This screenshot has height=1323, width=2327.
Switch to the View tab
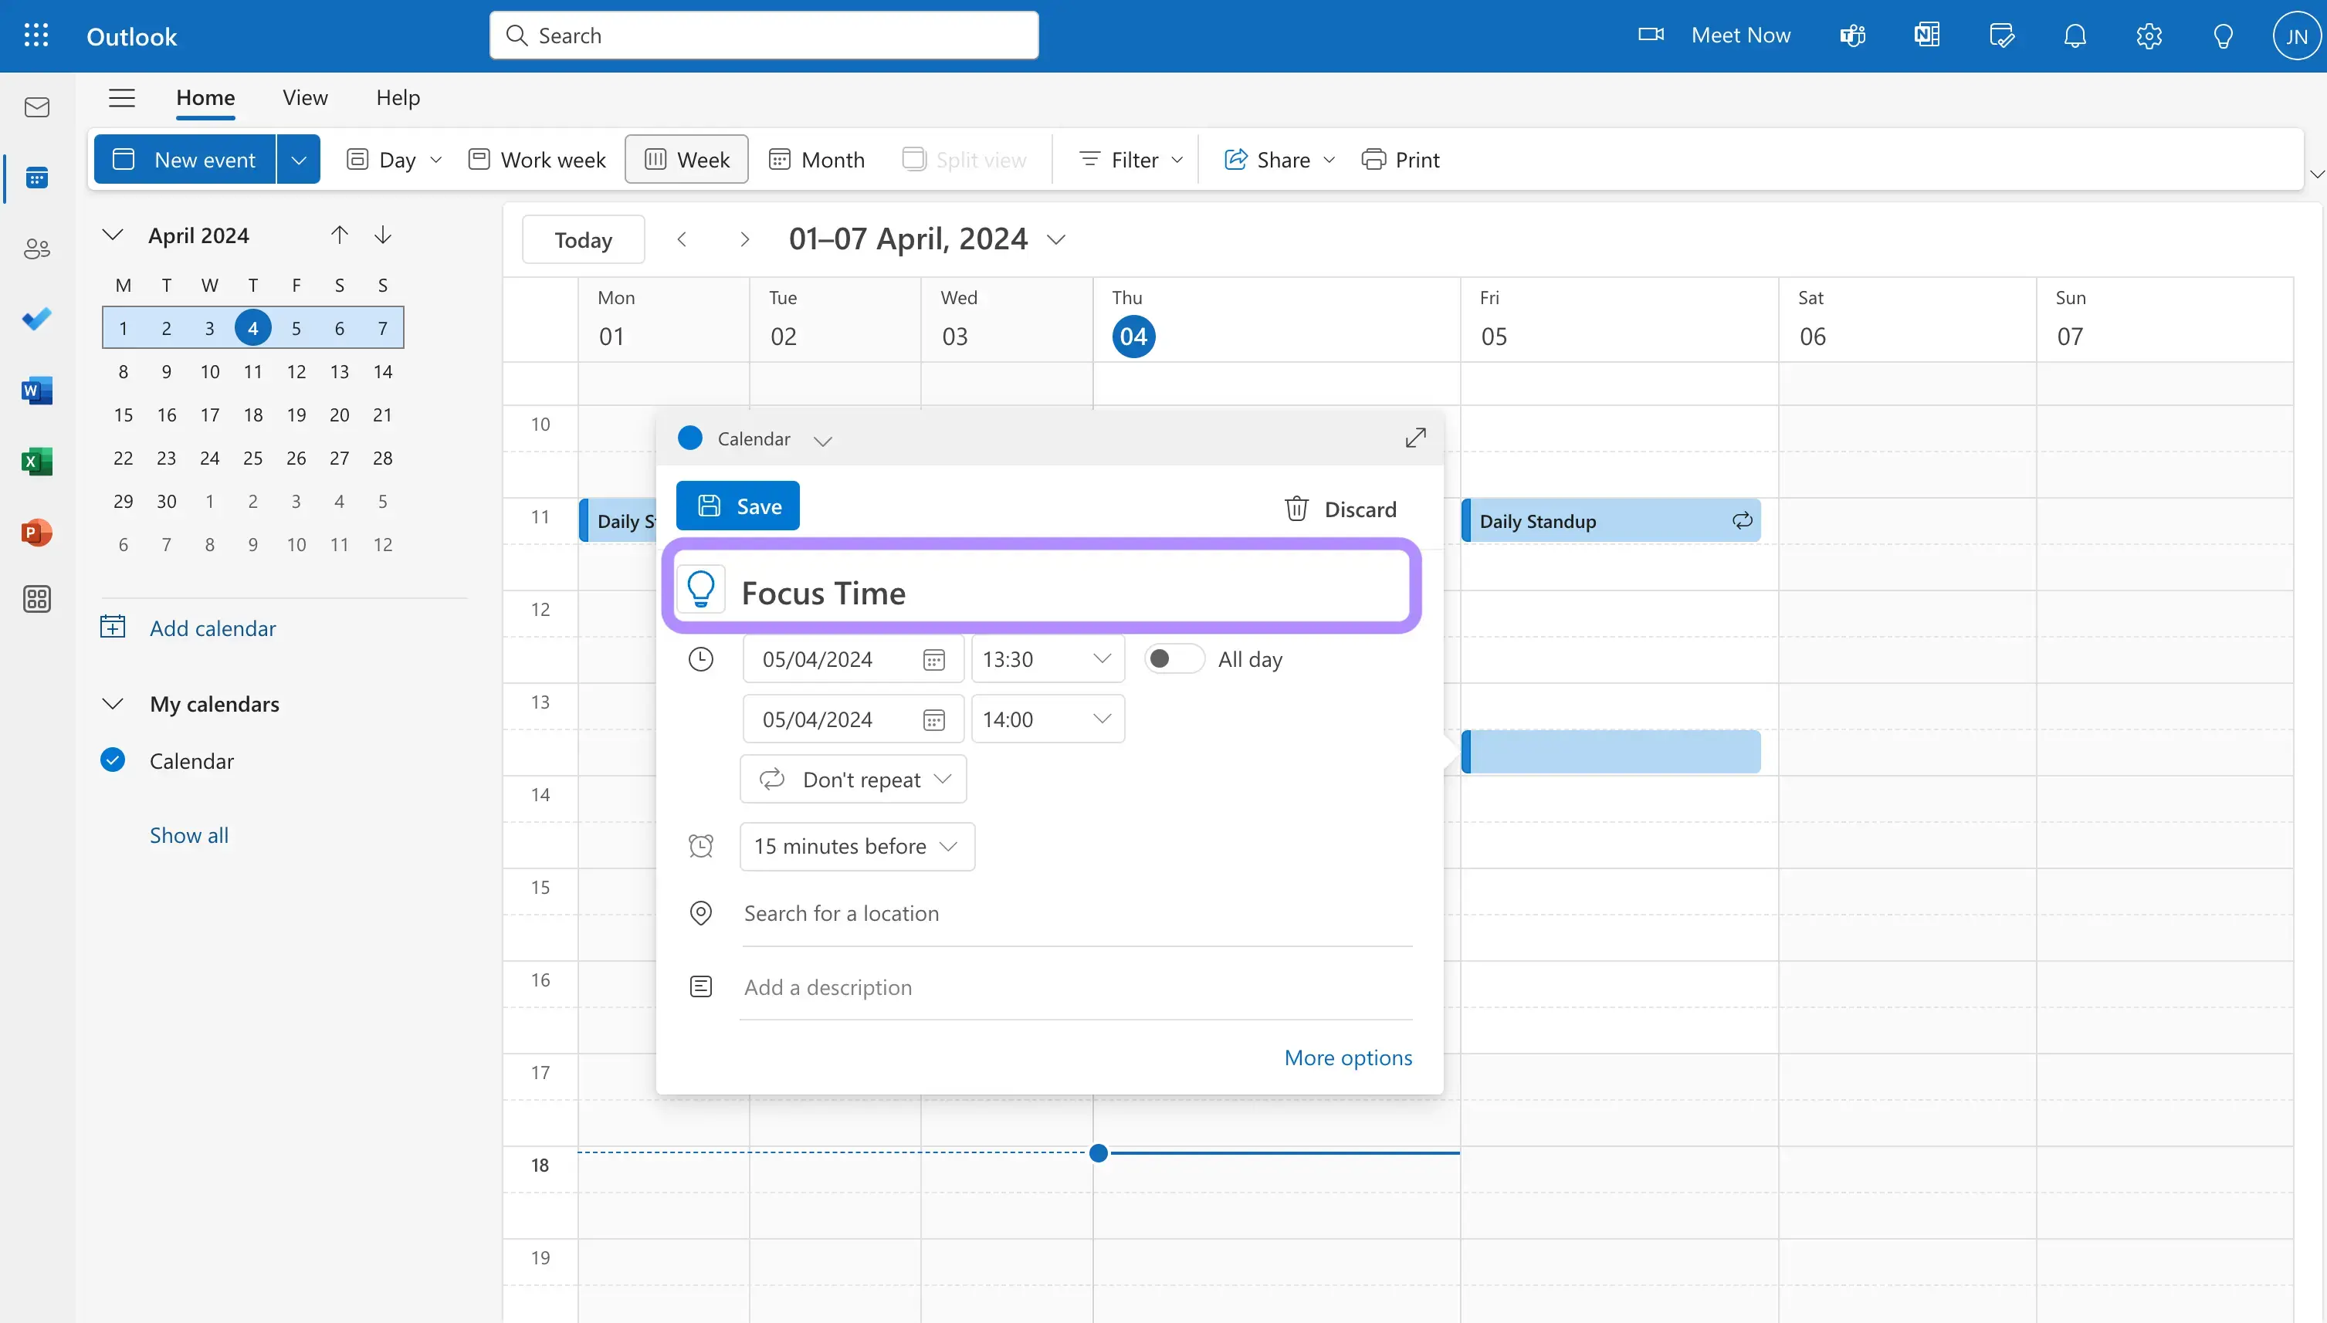click(x=304, y=98)
